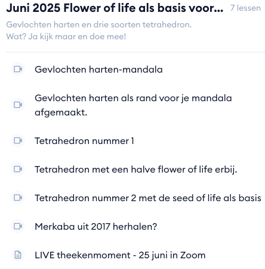Click document icon beside LIVE theekenmoment
This screenshot has height=269, width=265.
coord(18,255)
